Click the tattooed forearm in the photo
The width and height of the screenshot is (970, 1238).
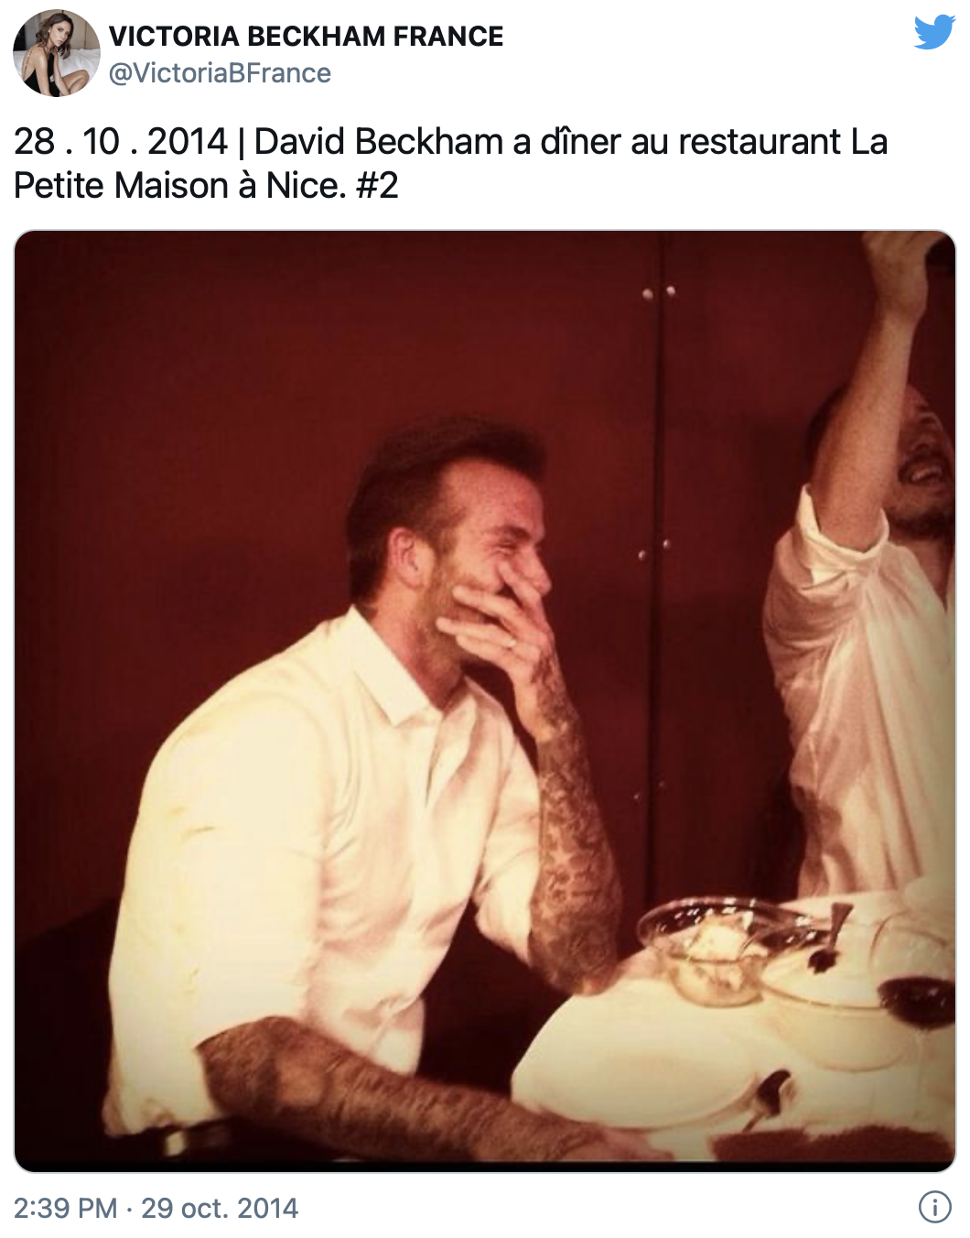pos(569,824)
